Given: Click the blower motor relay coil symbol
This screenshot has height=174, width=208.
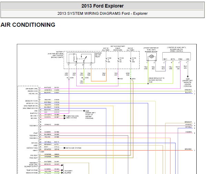Looking at the screenshot, I should point(75,59).
